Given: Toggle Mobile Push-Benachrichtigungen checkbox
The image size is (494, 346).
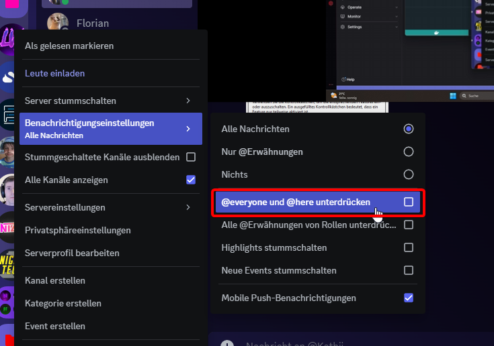Looking at the screenshot, I should click(x=408, y=298).
